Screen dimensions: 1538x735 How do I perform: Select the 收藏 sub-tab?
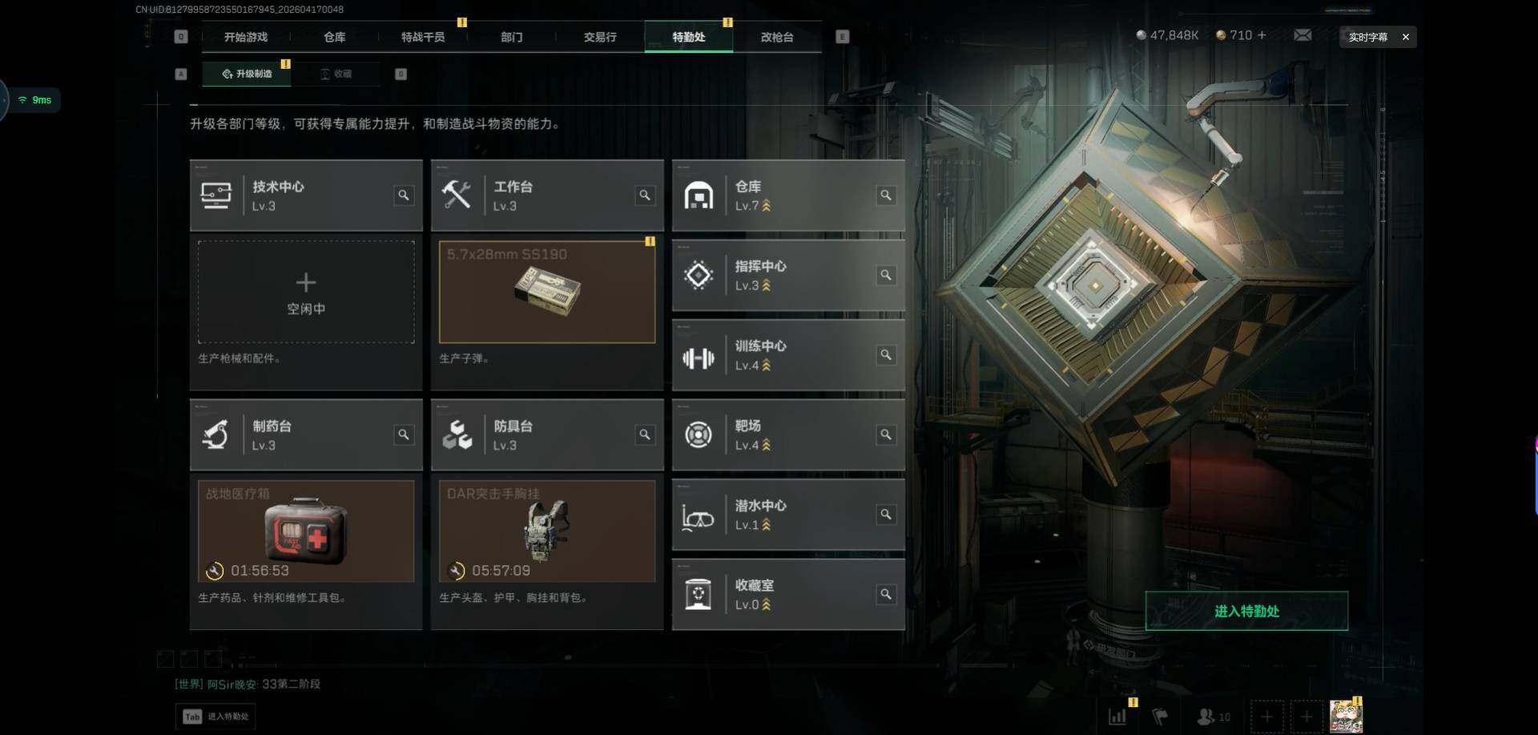[x=336, y=74]
